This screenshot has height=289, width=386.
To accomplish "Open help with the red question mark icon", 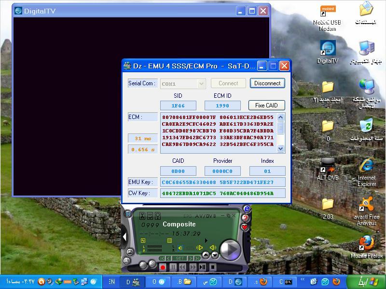I will click(245, 218).
